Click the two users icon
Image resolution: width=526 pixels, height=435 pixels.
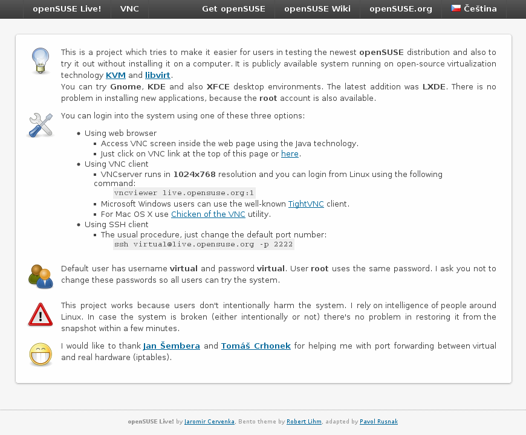[x=41, y=277]
